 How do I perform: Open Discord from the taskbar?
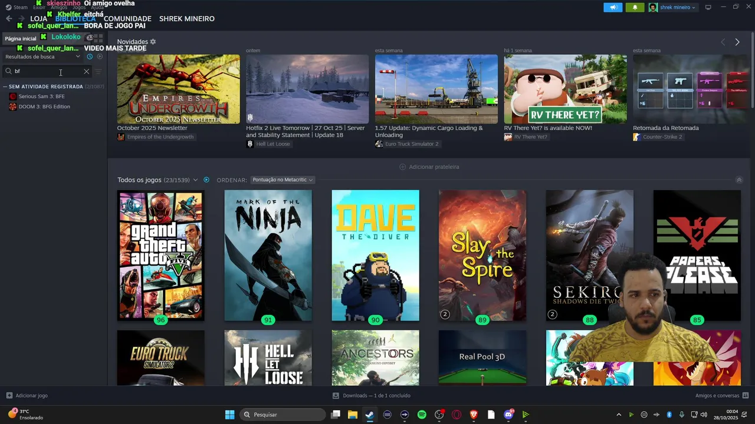508,415
